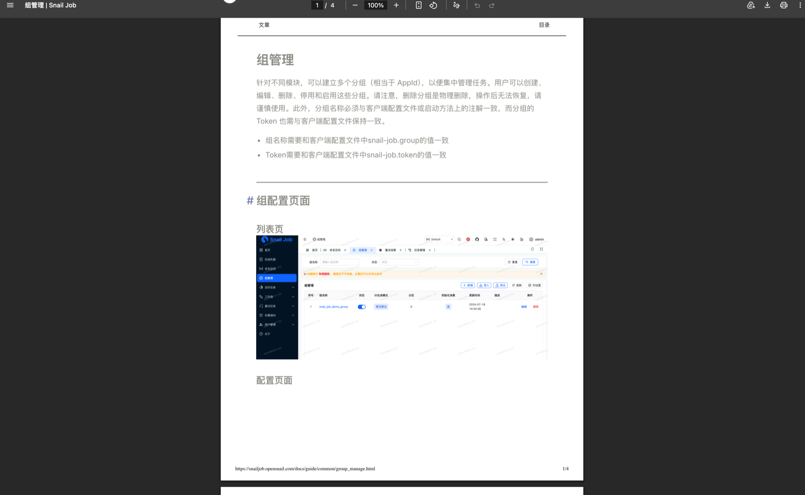Click the current page number field
Screen dimensions: 805x495
(x=317, y=6)
